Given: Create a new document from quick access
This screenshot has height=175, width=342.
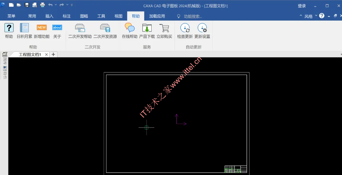Looking at the screenshot, I should [11, 5].
